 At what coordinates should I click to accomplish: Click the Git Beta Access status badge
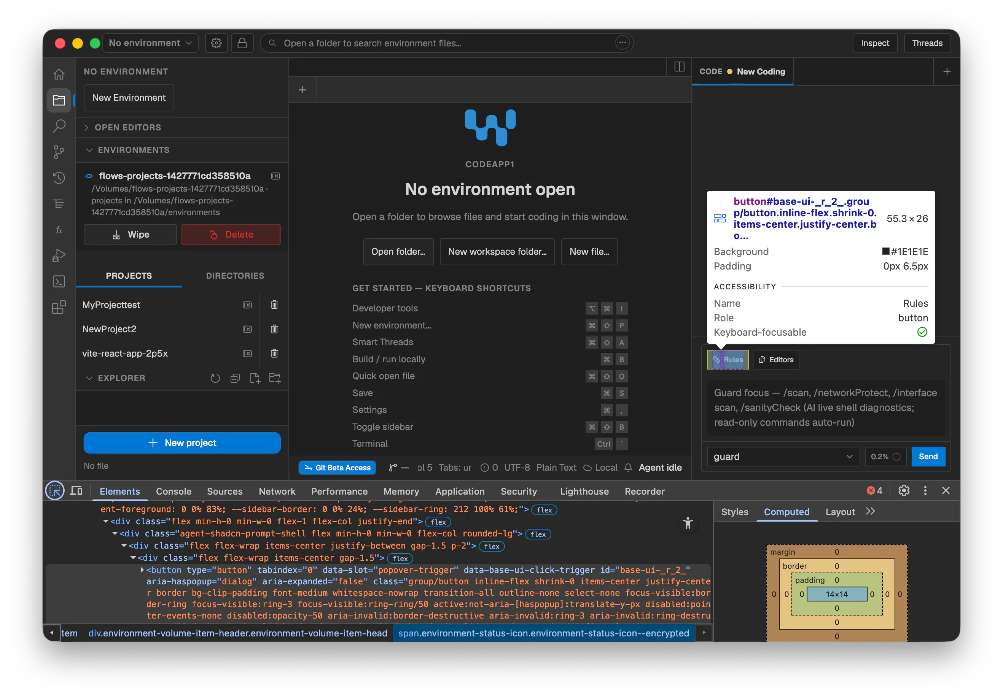coord(337,468)
